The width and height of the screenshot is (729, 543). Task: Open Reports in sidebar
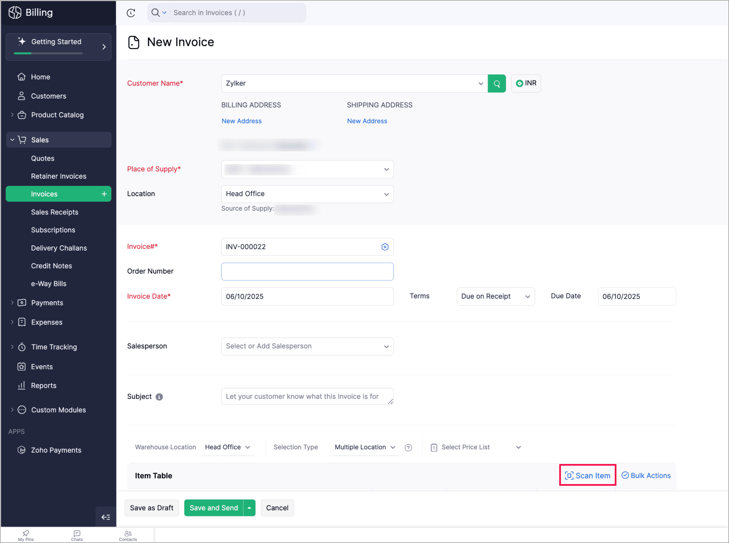(44, 385)
